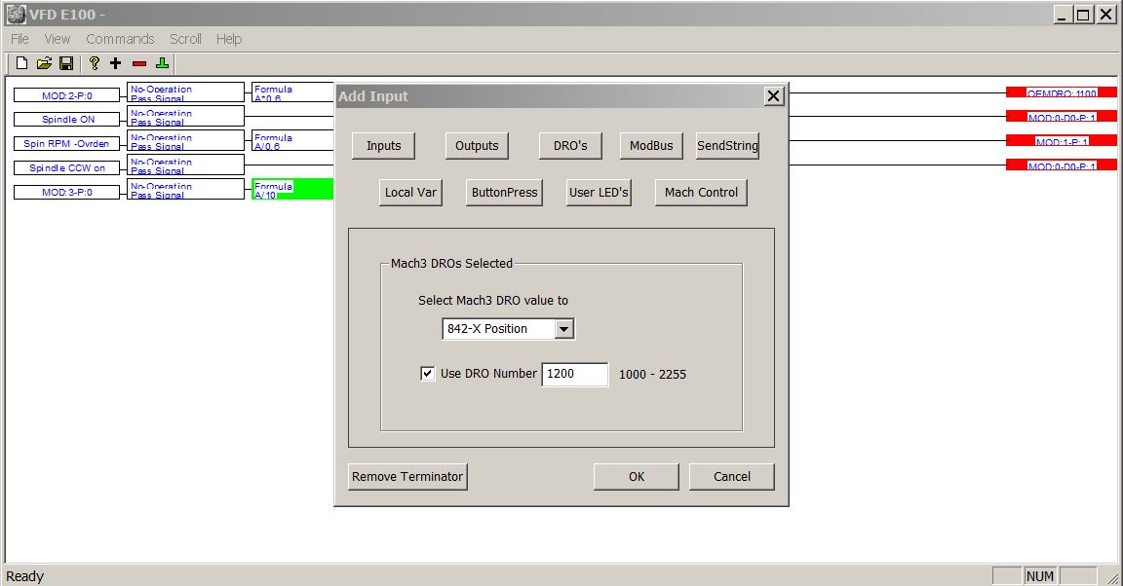This screenshot has height=586, width=1123.
Task: Select No-Operation block in Spindle ON row
Action: coord(185,117)
